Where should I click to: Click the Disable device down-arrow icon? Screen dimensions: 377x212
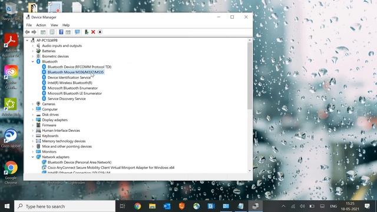[100, 32]
